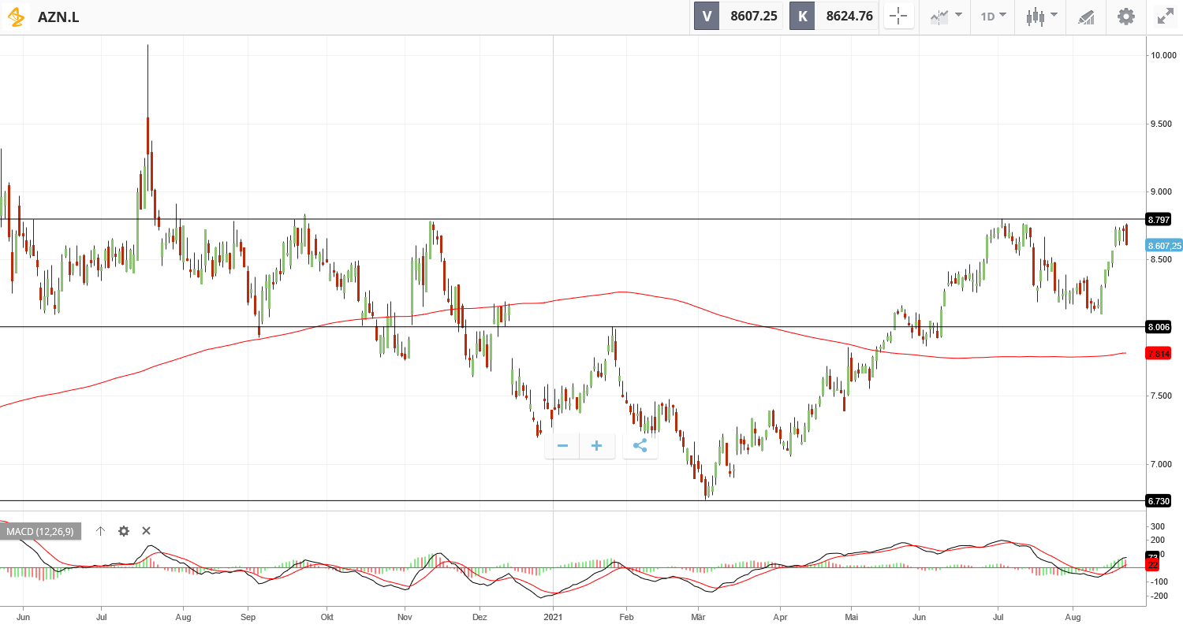1183x628 pixels.
Task: Click the AstraZeneca logo icon
Action: pos(17,17)
